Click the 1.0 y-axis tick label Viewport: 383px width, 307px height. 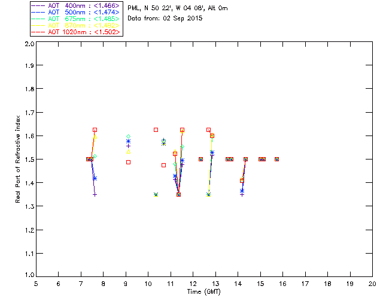pos(29,275)
